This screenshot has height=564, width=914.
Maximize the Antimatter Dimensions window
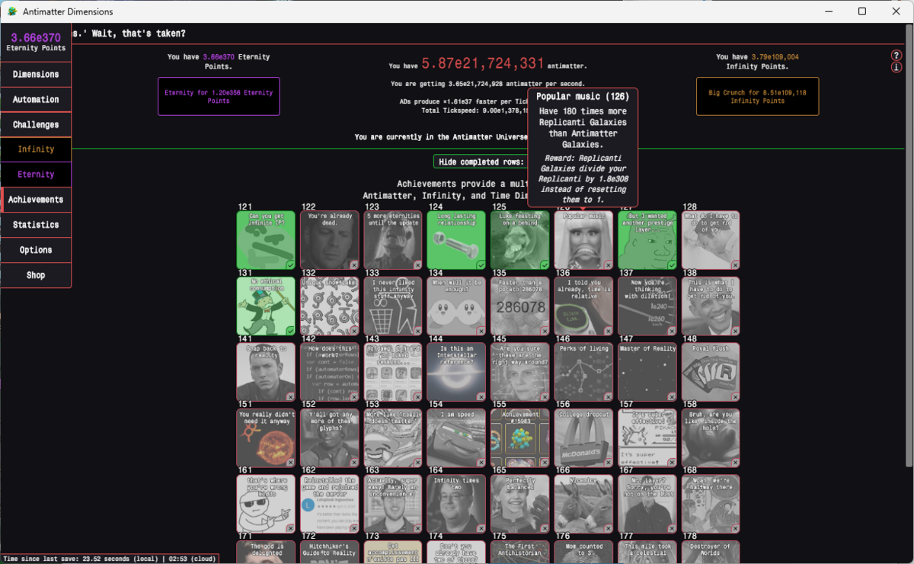click(862, 11)
